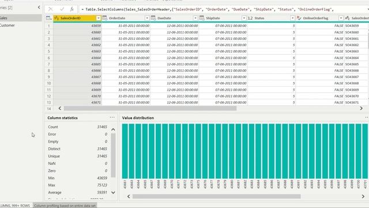Screen dimensions: 369x208
Task: Open ShipDate column filter dropdown
Action: tap(244, 18)
